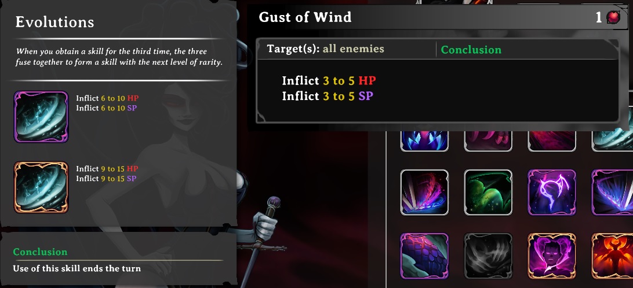Click the Conclusion heading in left panel
The height and width of the screenshot is (288, 633).
(40, 252)
